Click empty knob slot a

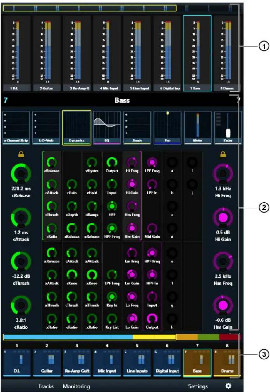click(x=172, y=162)
